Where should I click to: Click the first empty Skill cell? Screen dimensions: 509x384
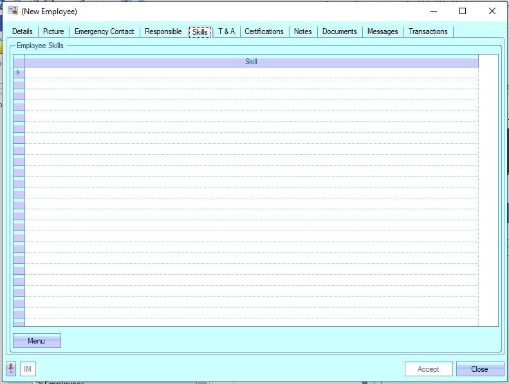click(x=251, y=73)
